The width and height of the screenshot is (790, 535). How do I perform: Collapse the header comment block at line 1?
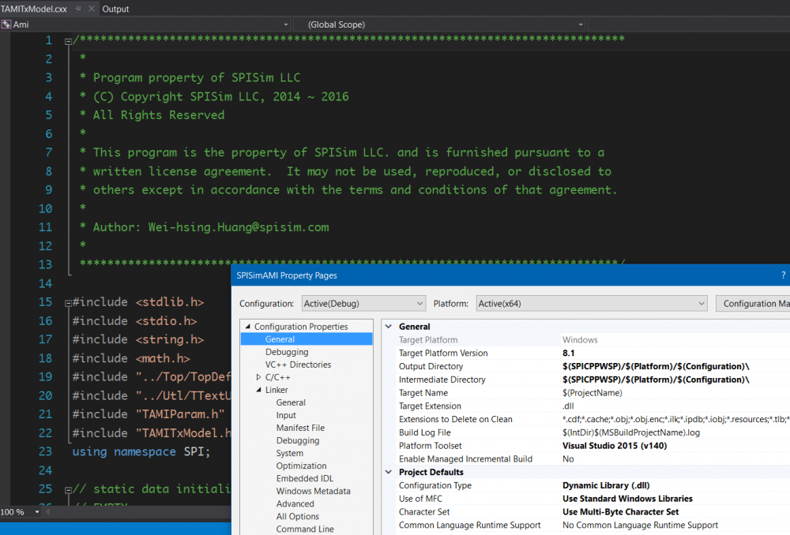[68, 40]
